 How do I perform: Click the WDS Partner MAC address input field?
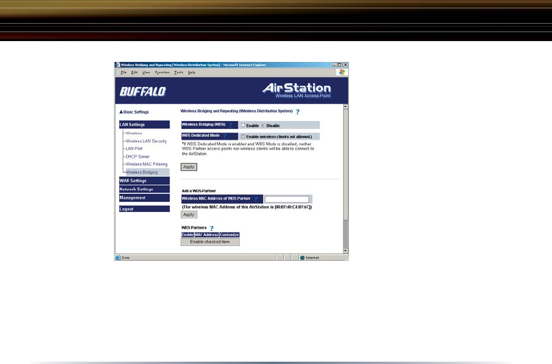click(286, 199)
